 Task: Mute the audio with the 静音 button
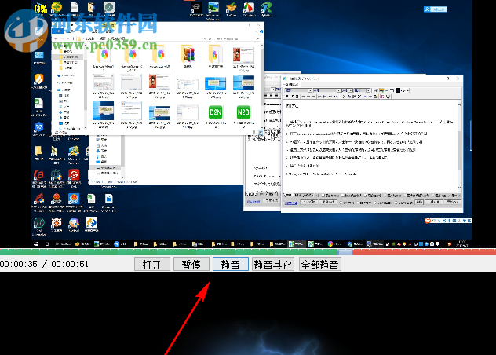pyautogui.click(x=230, y=264)
